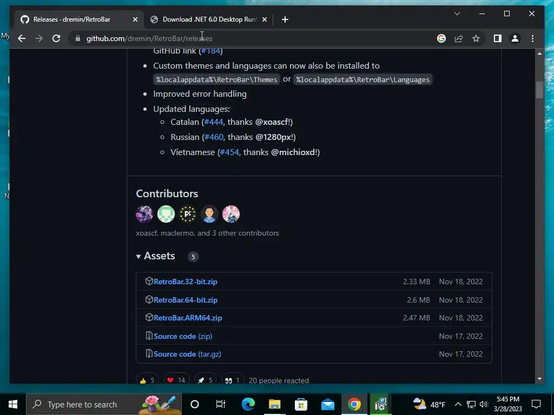Click the green checkered contributor avatar
This screenshot has height=415, width=554.
click(x=166, y=214)
